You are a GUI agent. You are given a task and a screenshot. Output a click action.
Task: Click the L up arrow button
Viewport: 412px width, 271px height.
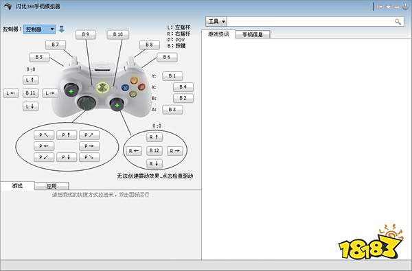pos(30,80)
